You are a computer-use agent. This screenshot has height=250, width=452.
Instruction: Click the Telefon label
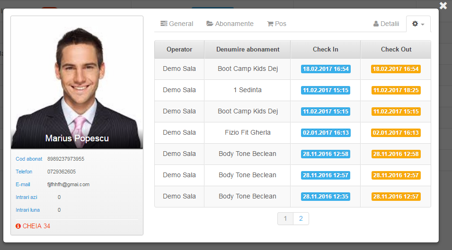point(24,172)
